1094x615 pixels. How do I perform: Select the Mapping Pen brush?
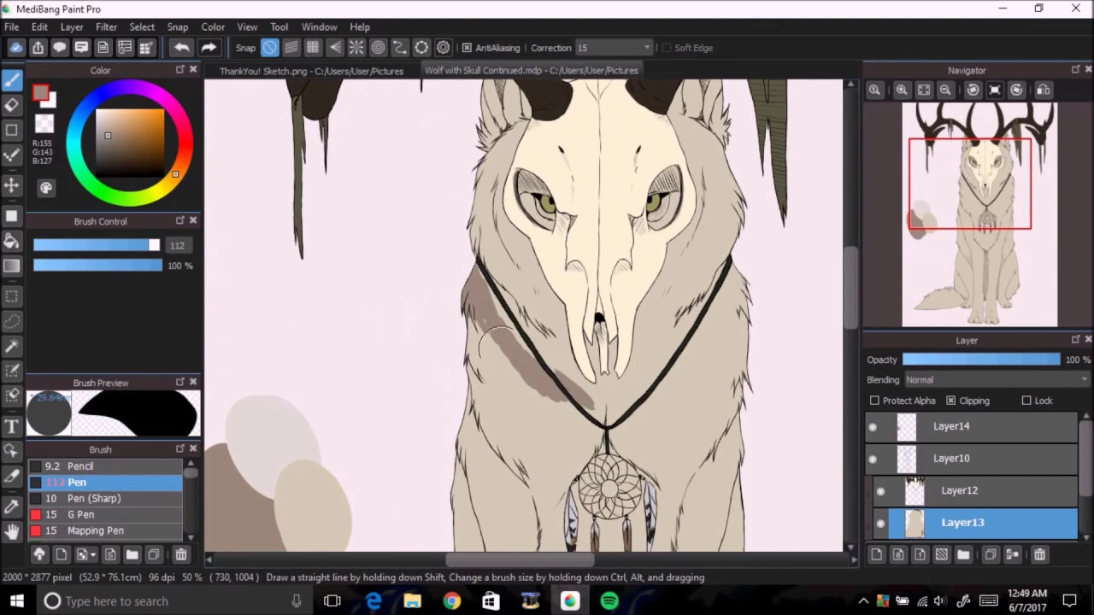point(105,531)
